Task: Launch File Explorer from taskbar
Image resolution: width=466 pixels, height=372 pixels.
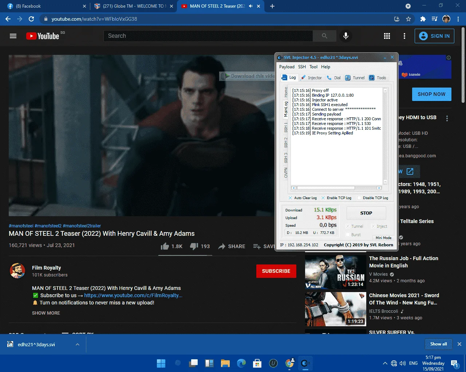Action: tap(225, 363)
